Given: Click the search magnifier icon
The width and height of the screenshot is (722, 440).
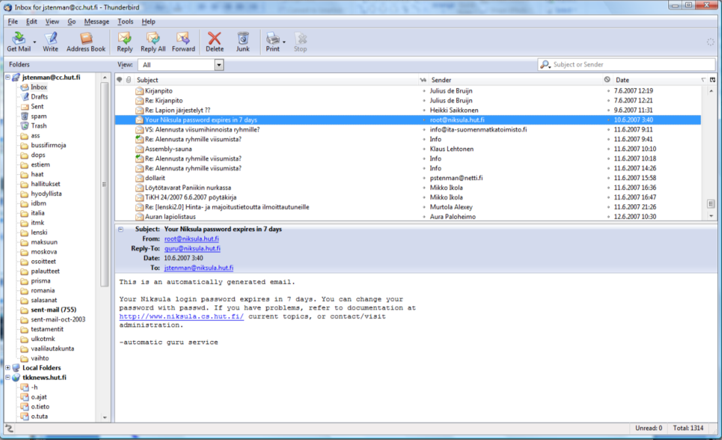Looking at the screenshot, I should [x=545, y=64].
